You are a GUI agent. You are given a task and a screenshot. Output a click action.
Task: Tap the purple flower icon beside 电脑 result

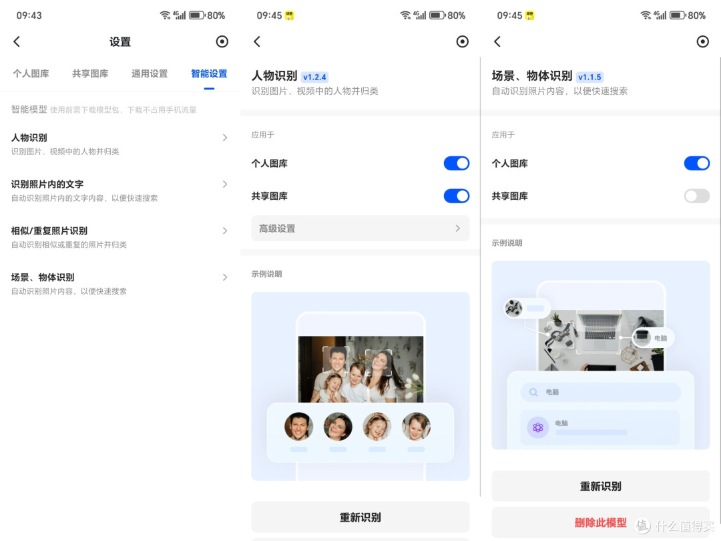coord(537,428)
